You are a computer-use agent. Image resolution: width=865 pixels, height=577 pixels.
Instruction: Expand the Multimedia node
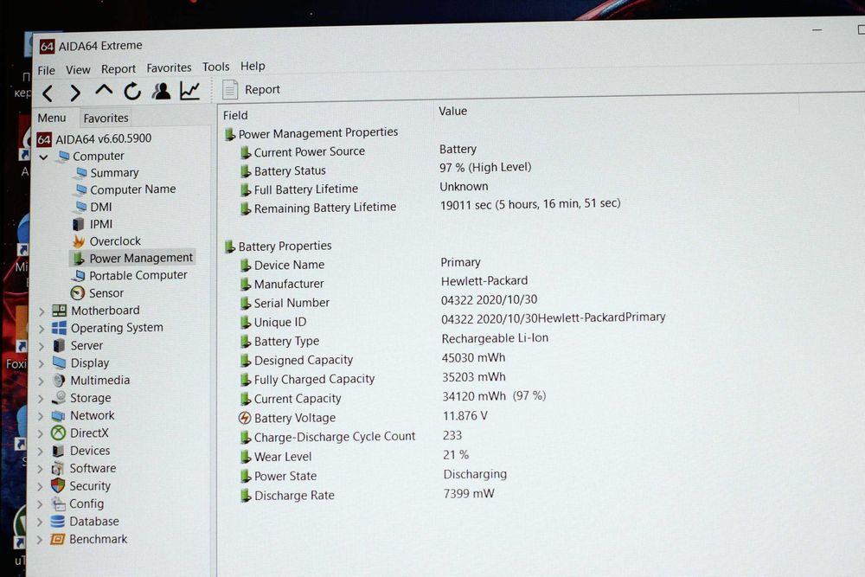41,381
